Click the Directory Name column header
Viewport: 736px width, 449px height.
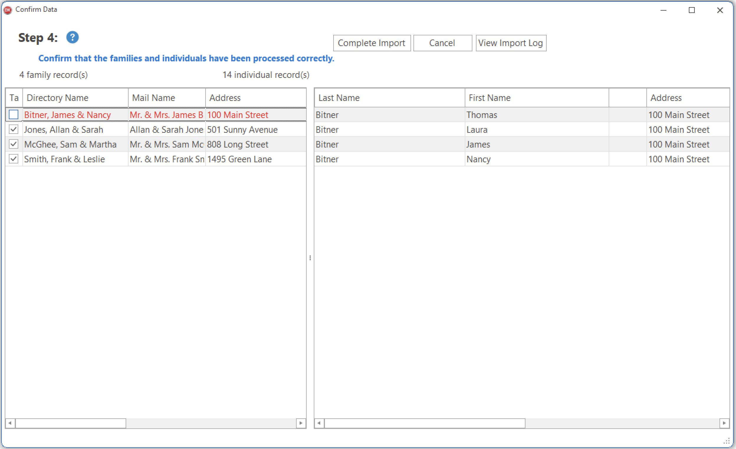coord(57,97)
